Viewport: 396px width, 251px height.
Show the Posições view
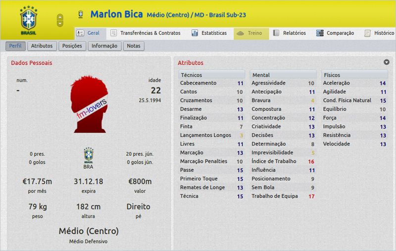click(x=72, y=46)
